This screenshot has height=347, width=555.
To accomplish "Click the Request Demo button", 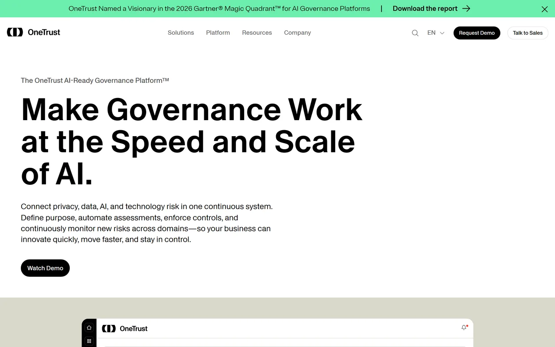I will [x=477, y=33].
